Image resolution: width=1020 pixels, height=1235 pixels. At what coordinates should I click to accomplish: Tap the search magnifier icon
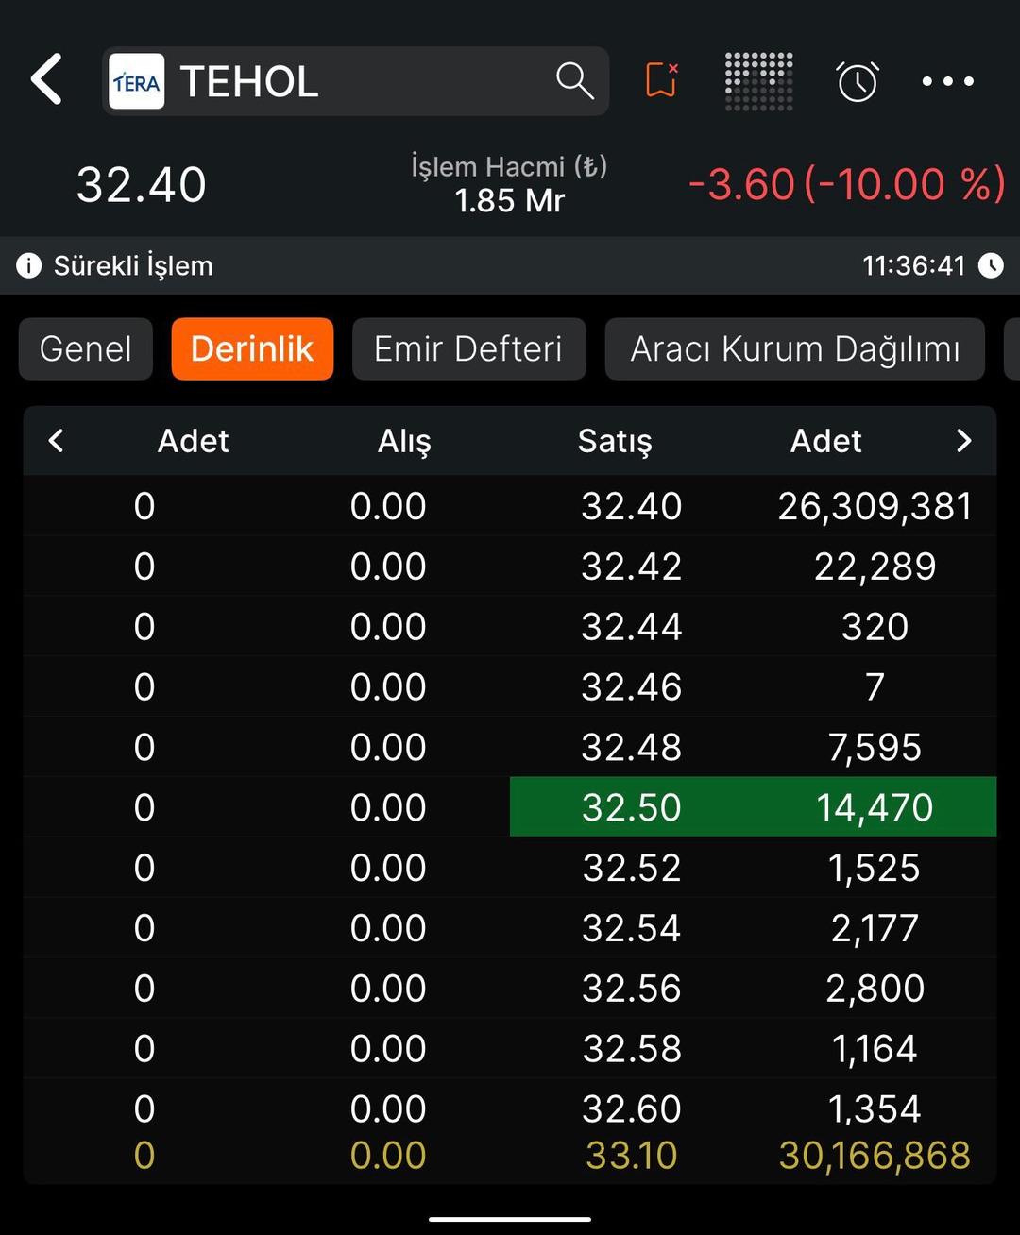coord(574,81)
